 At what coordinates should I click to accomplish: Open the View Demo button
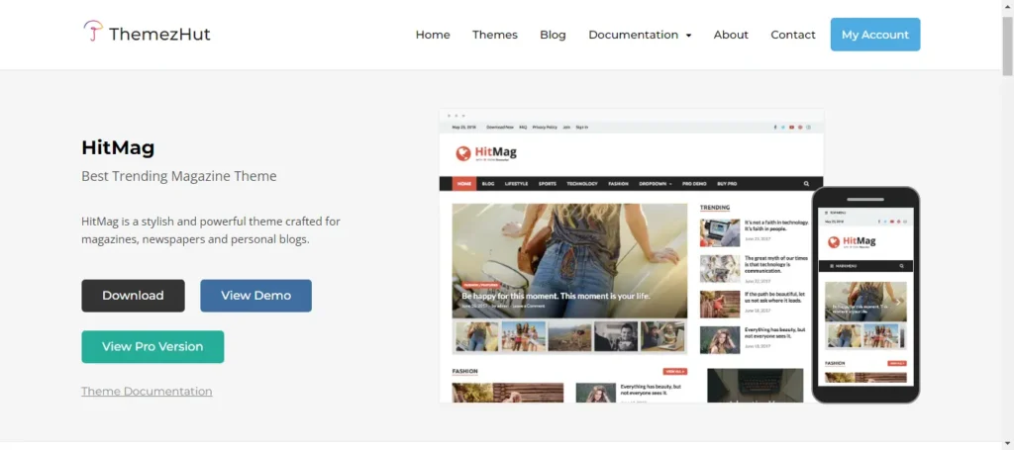(x=256, y=296)
